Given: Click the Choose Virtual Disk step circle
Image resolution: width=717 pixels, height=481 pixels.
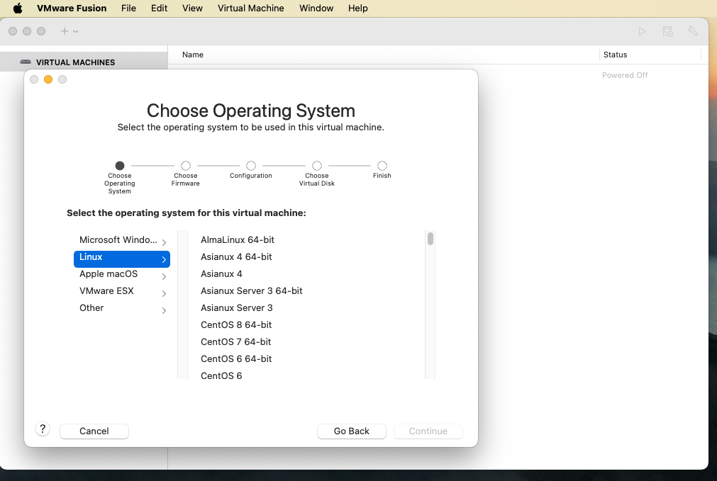Looking at the screenshot, I should (317, 165).
